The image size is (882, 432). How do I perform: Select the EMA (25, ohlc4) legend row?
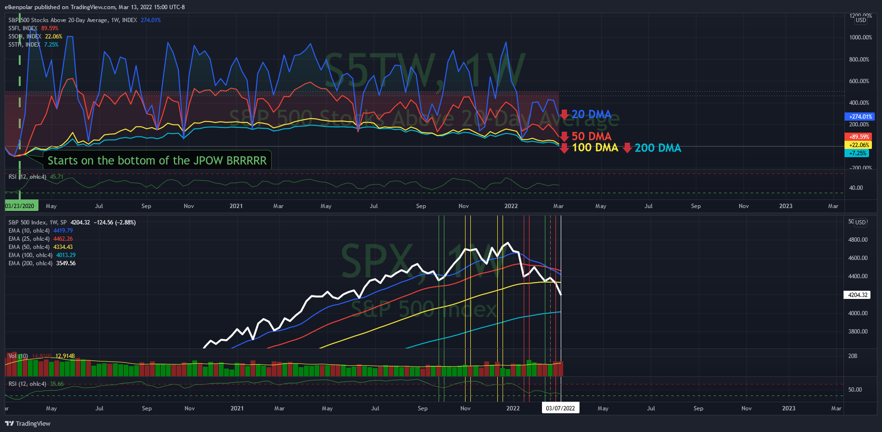point(40,239)
